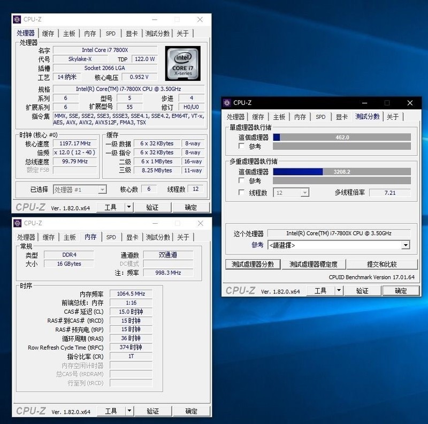Switch to the SPD tab in the processor window
Screen dimensions: 428x424
[x=110, y=33]
